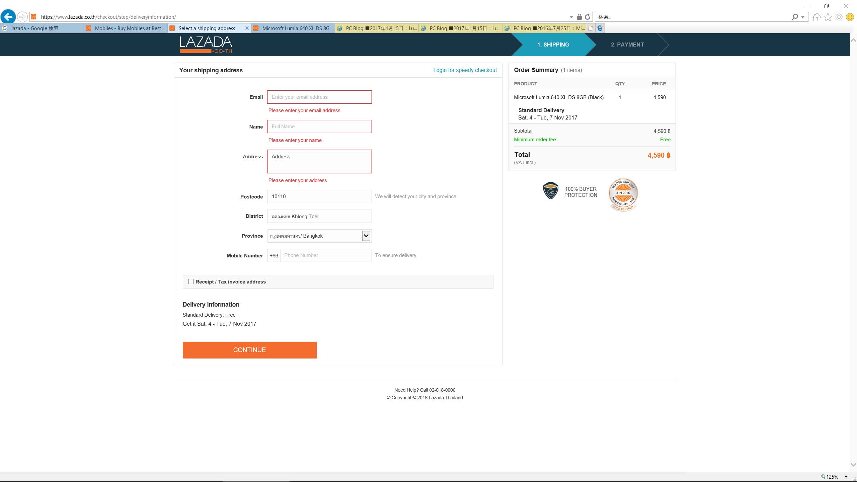This screenshot has width=857, height=482.
Task: Click the Edge browser icon beside tabs
Action: [600, 28]
